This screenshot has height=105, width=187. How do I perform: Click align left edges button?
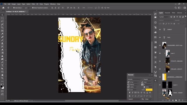[x=52, y=8]
